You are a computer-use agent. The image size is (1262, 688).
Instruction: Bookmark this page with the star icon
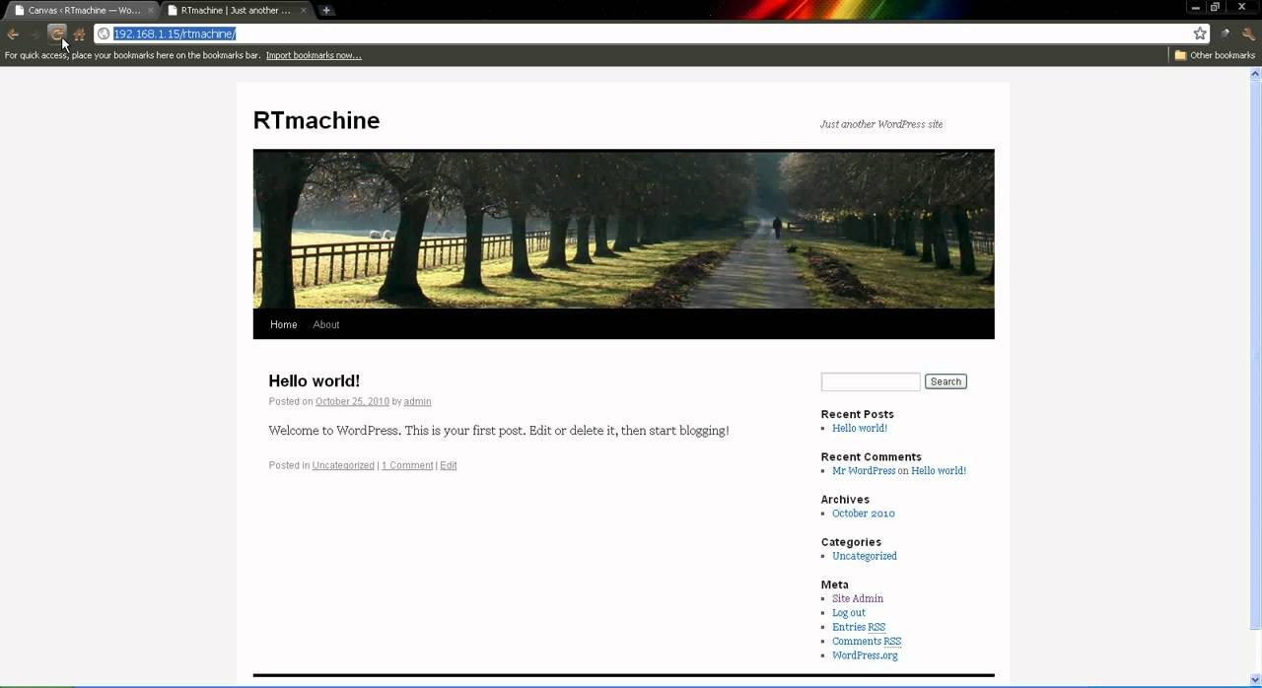click(1200, 34)
